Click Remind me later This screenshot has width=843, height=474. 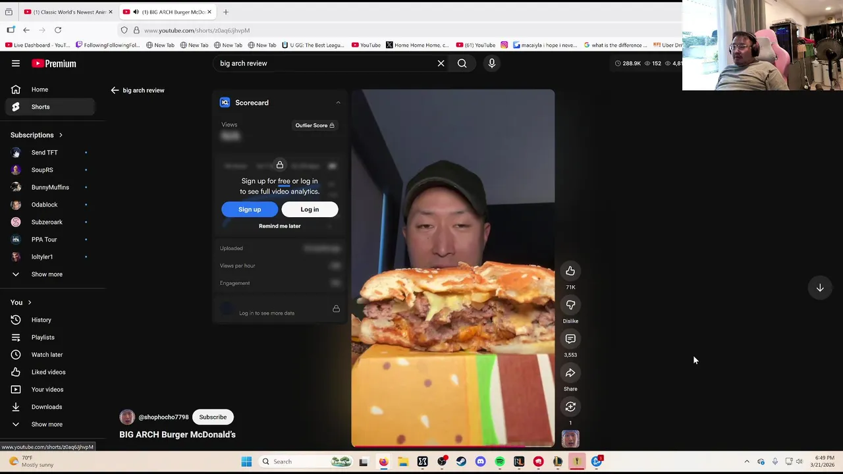[279, 226]
